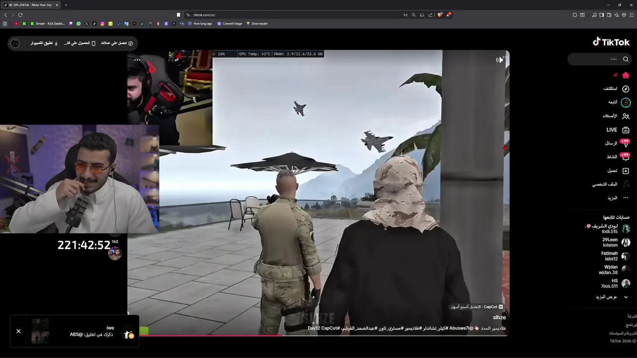Open the three-dots options on the video
637x358 pixels.
coord(137,60)
